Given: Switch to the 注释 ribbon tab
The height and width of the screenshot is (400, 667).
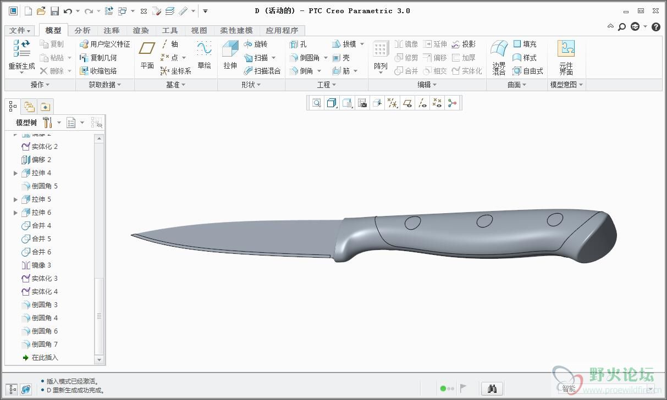Looking at the screenshot, I should pos(112,31).
